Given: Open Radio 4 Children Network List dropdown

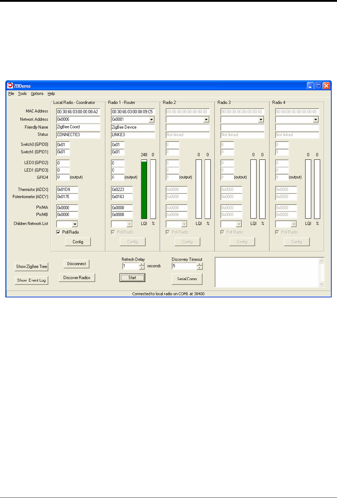Looking at the screenshot, I should click(x=294, y=224).
